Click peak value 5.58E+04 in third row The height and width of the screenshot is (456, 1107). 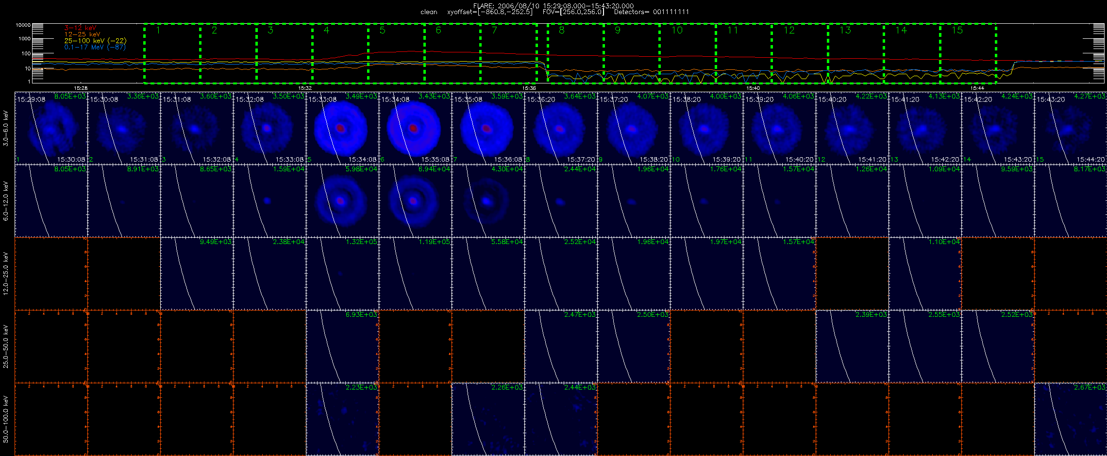coord(507,242)
